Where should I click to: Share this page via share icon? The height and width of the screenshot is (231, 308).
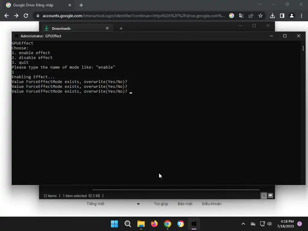(x=251, y=16)
